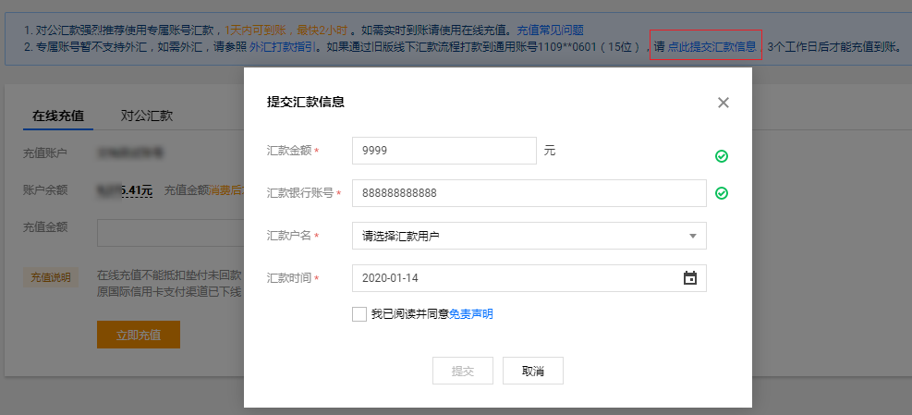Open the calendar icon in 汇款时间 field
The image size is (912, 415).
pos(690,278)
